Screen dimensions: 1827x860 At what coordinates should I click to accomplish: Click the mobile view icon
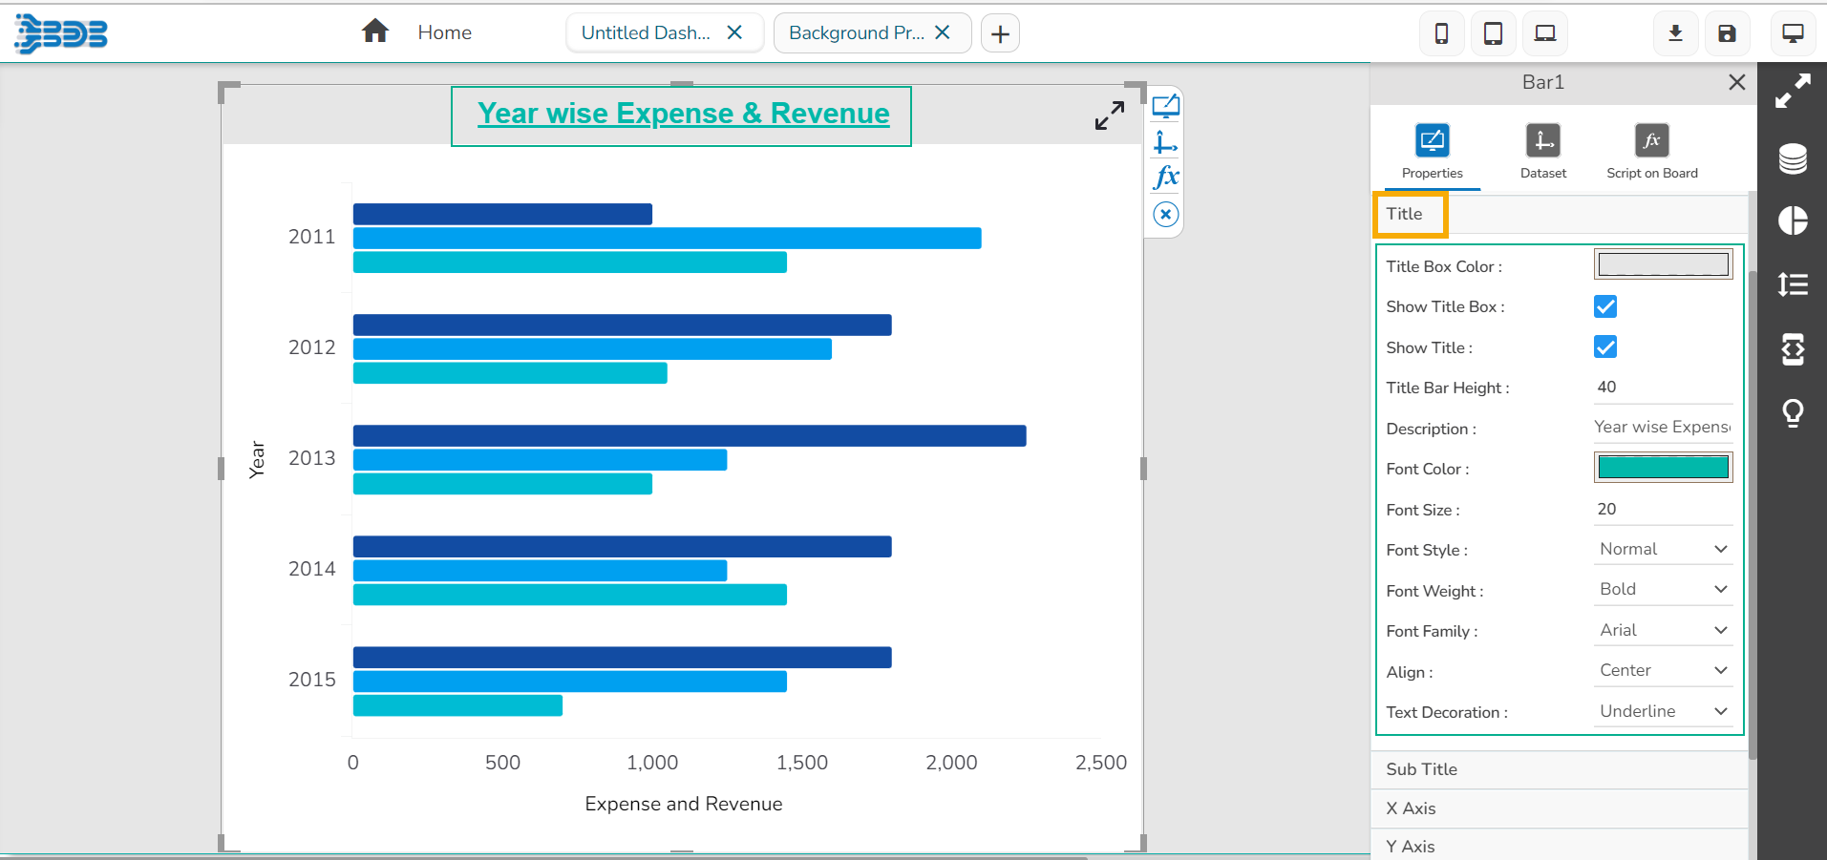coord(1441,34)
